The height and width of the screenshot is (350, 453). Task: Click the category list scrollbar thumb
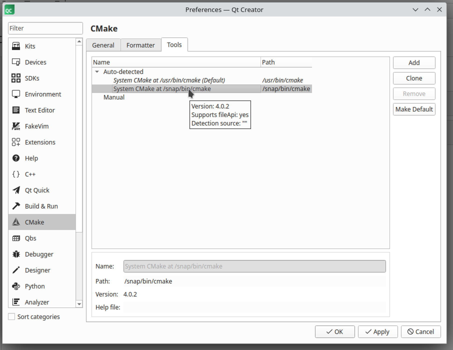click(x=79, y=139)
